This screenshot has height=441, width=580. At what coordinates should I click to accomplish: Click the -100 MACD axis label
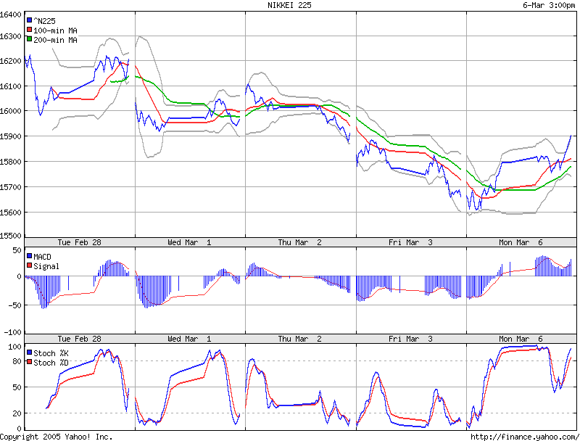click(12, 332)
